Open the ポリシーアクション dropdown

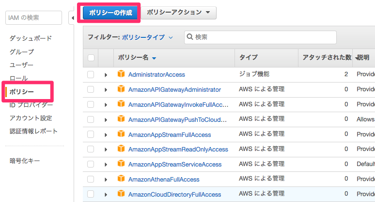click(178, 13)
